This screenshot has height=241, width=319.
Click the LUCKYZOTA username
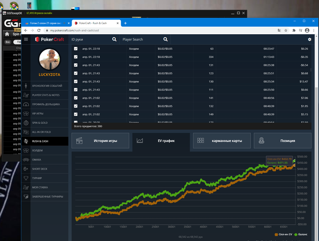click(x=49, y=74)
